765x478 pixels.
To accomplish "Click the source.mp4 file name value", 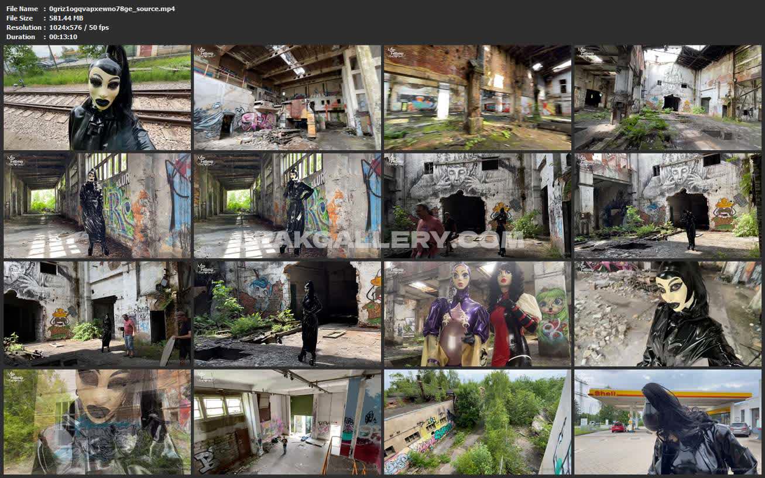I will (112, 9).
